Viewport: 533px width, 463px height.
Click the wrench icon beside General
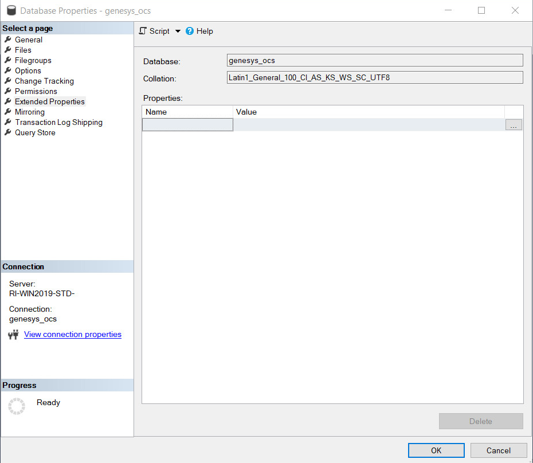point(8,40)
